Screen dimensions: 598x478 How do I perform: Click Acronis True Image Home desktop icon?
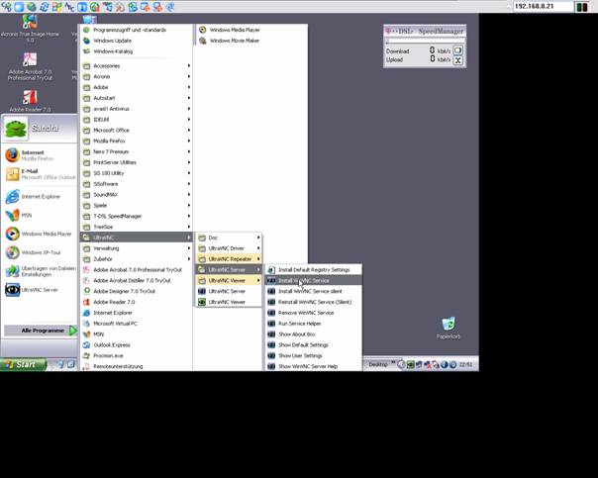point(30,29)
